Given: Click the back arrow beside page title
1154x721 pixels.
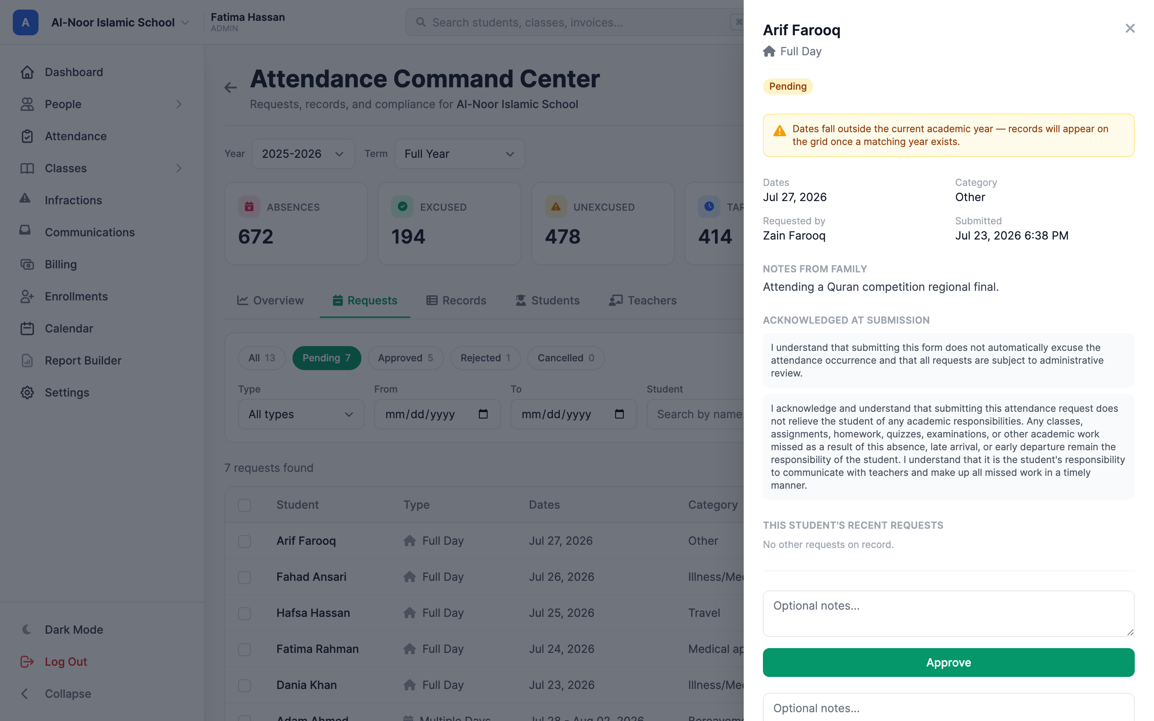Looking at the screenshot, I should [x=231, y=87].
